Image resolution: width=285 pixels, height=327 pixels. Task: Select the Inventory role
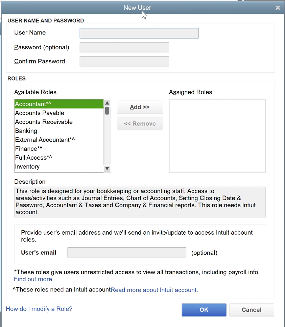tap(27, 166)
